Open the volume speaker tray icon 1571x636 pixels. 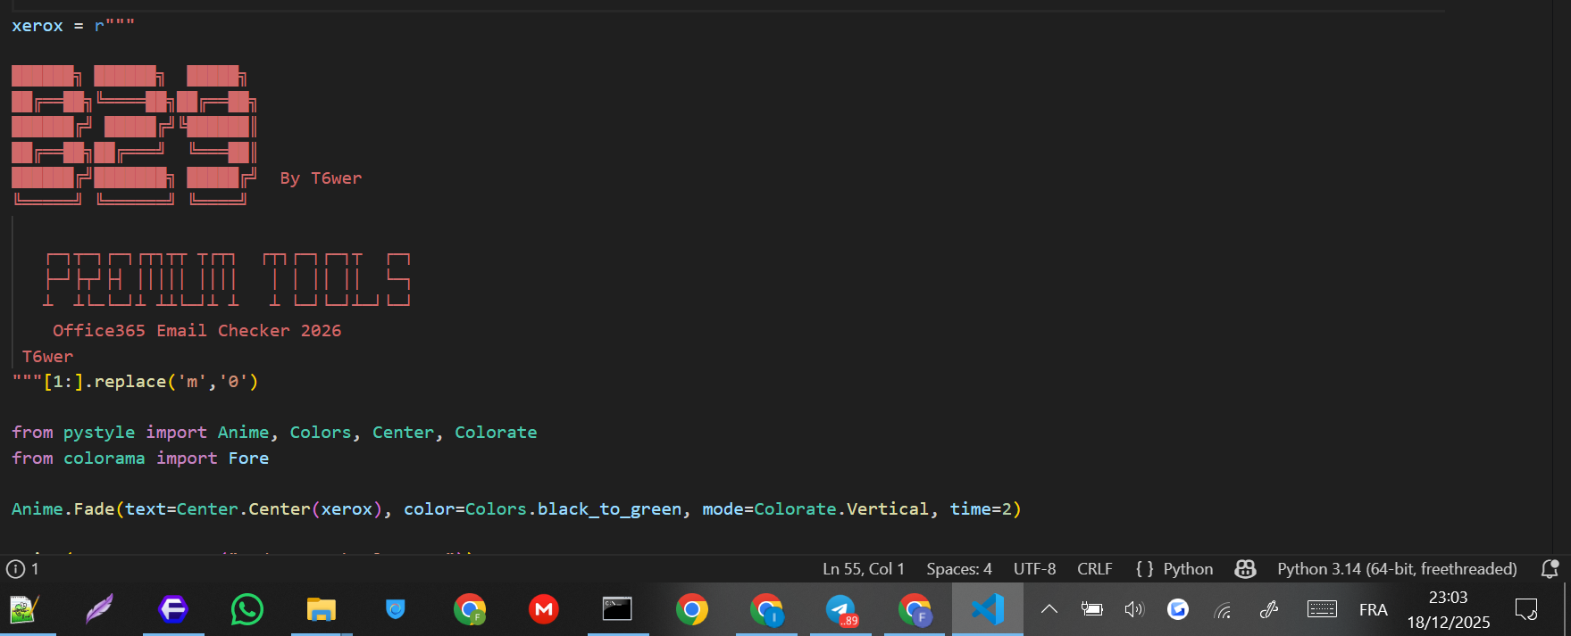click(x=1134, y=610)
